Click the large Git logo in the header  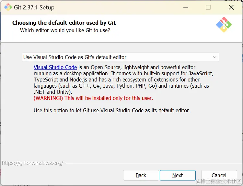pyautogui.click(x=224, y=25)
